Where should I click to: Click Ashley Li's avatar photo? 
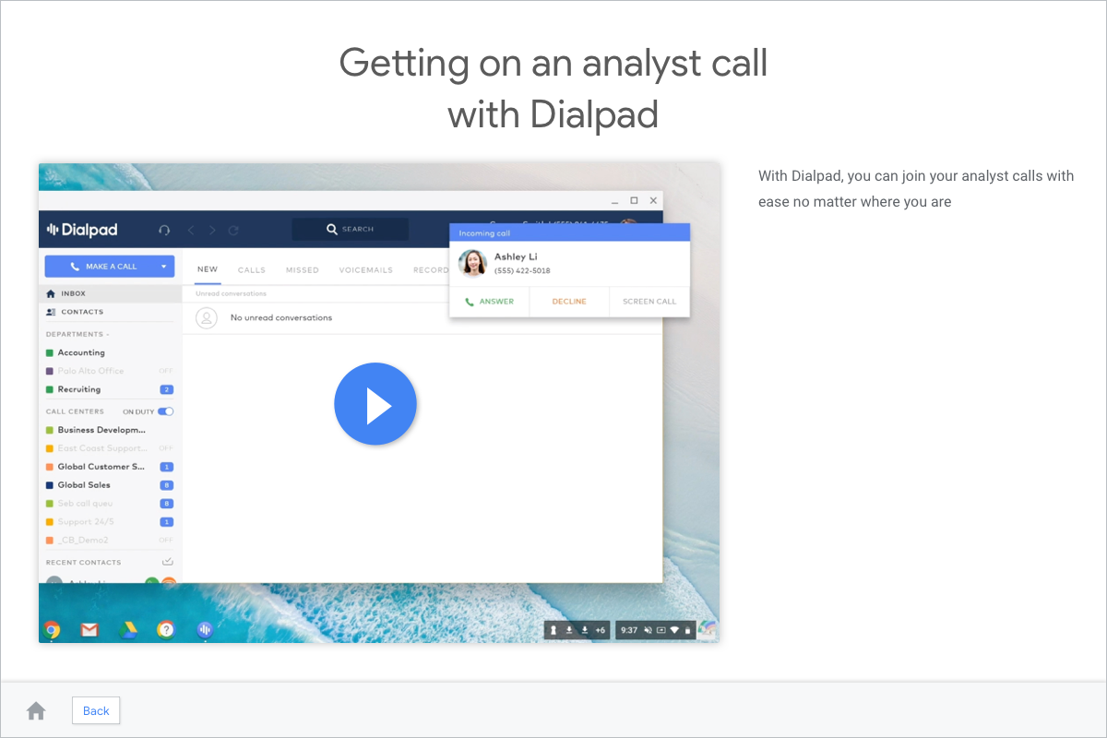(472, 263)
